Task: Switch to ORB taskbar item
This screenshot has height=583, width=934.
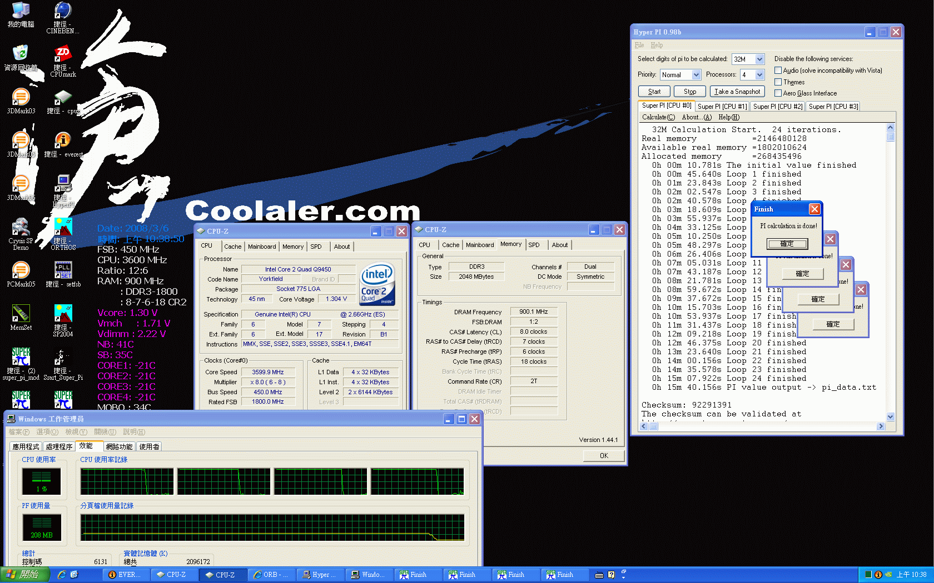Action: click(271, 575)
